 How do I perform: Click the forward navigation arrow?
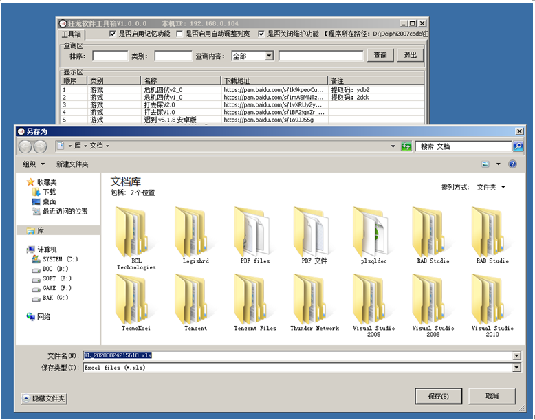[41, 146]
